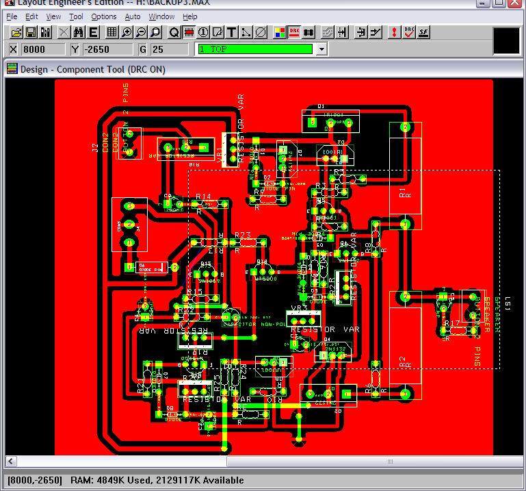Click the Color settings icon
This screenshot has height=491, width=526.
[279, 32]
